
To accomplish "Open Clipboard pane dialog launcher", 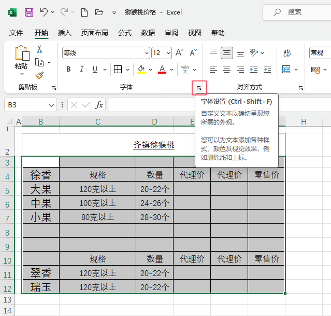I will point(54,88).
